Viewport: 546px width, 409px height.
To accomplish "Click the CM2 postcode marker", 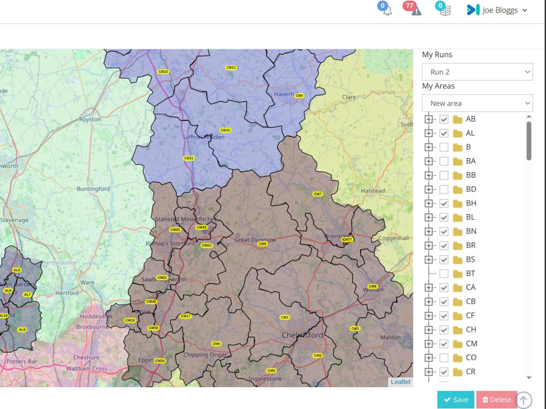I will (317, 356).
